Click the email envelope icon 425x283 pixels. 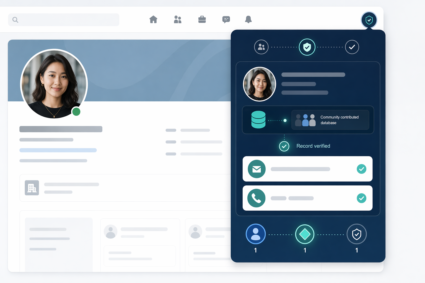[x=257, y=169]
